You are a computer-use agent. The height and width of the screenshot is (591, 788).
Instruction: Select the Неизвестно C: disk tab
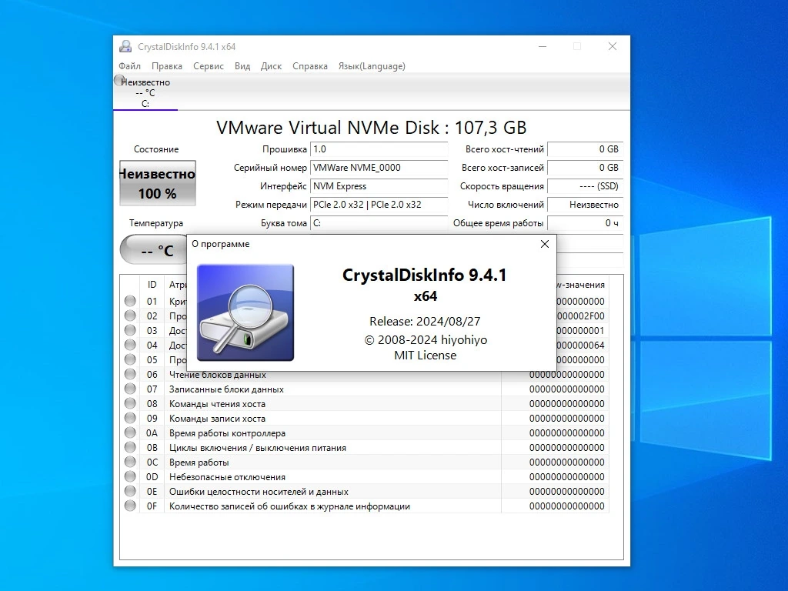pos(145,92)
